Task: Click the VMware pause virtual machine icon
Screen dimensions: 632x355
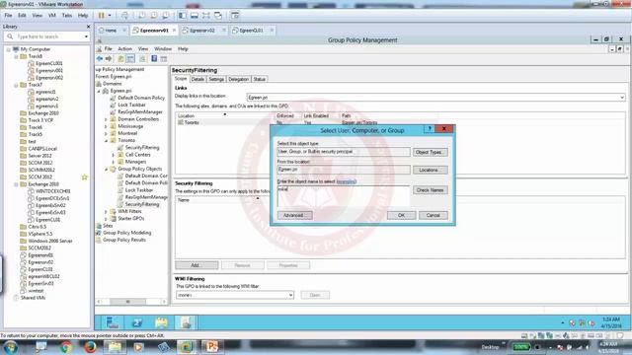Action: tap(101, 16)
